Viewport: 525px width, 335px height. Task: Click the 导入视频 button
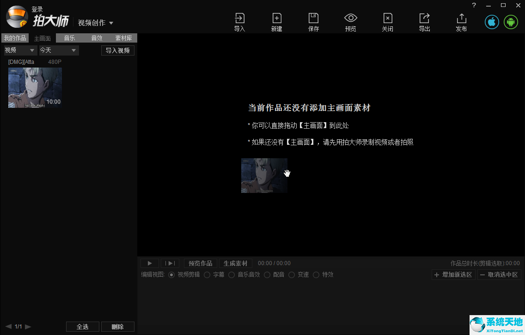pos(117,50)
